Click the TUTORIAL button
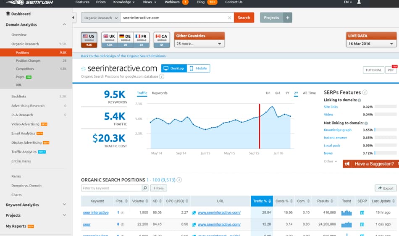 point(373,70)
